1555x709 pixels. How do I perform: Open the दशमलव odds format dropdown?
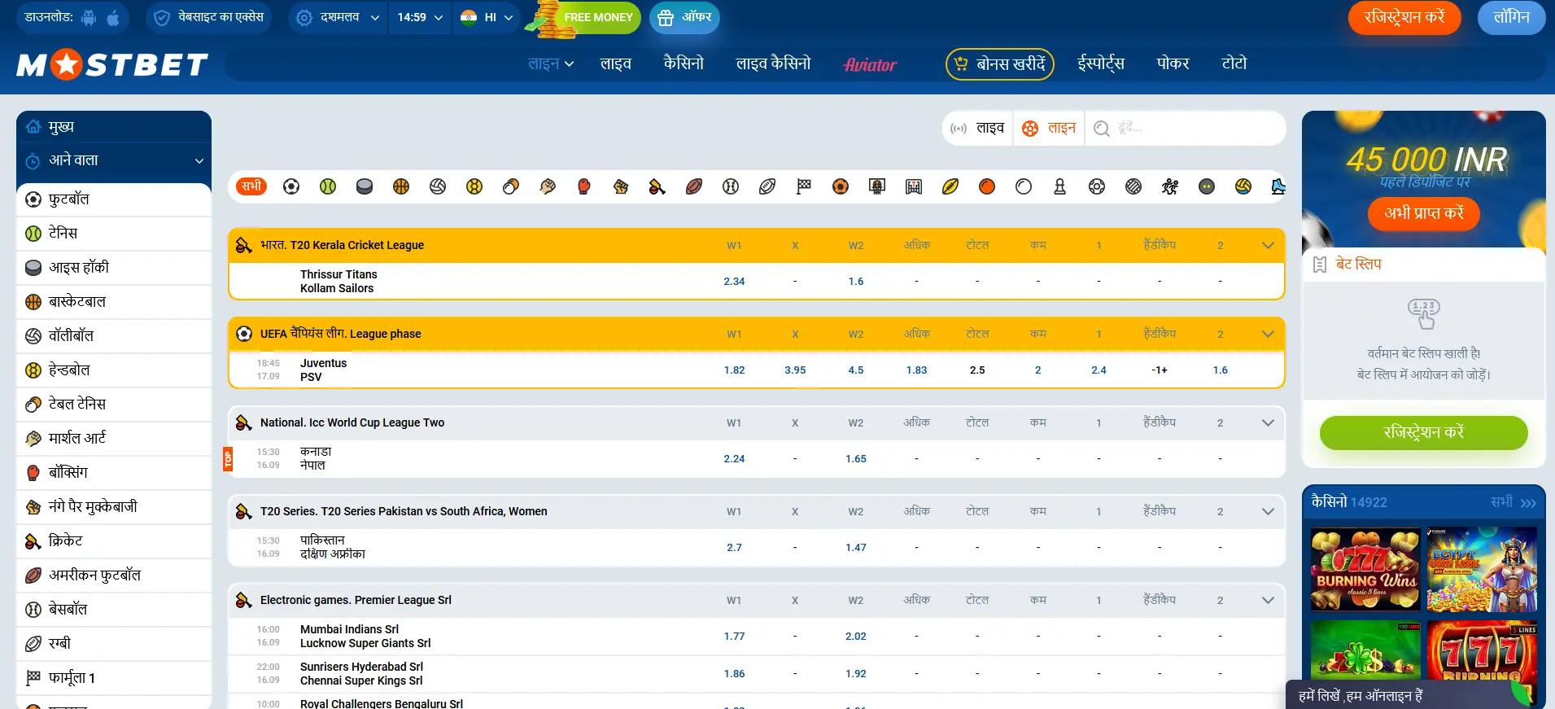(338, 17)
